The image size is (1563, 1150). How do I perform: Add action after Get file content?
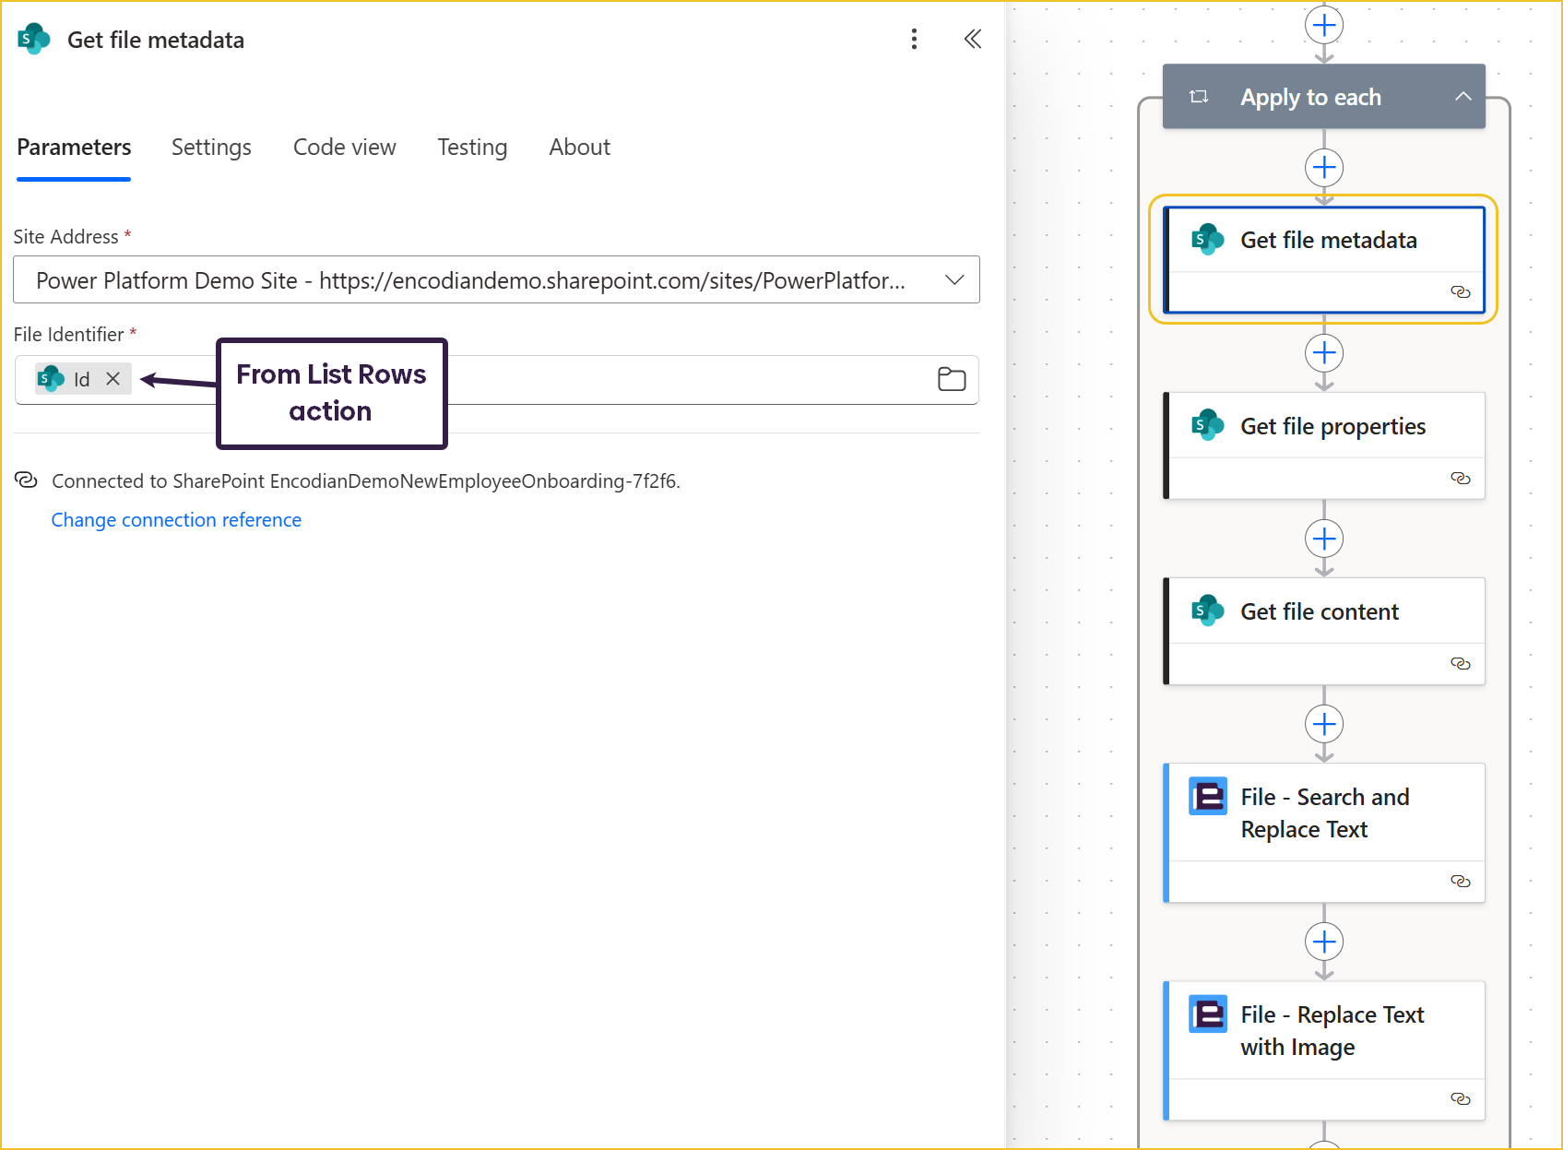(x=1323, y=724)
